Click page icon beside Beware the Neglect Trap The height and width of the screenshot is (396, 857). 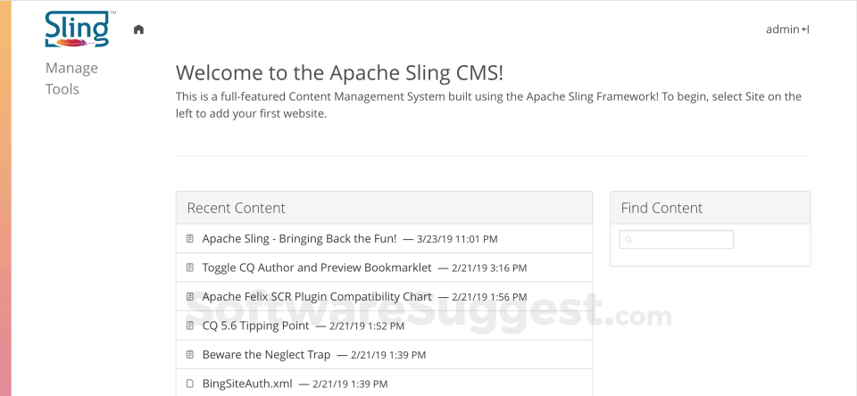pos(189,355)
